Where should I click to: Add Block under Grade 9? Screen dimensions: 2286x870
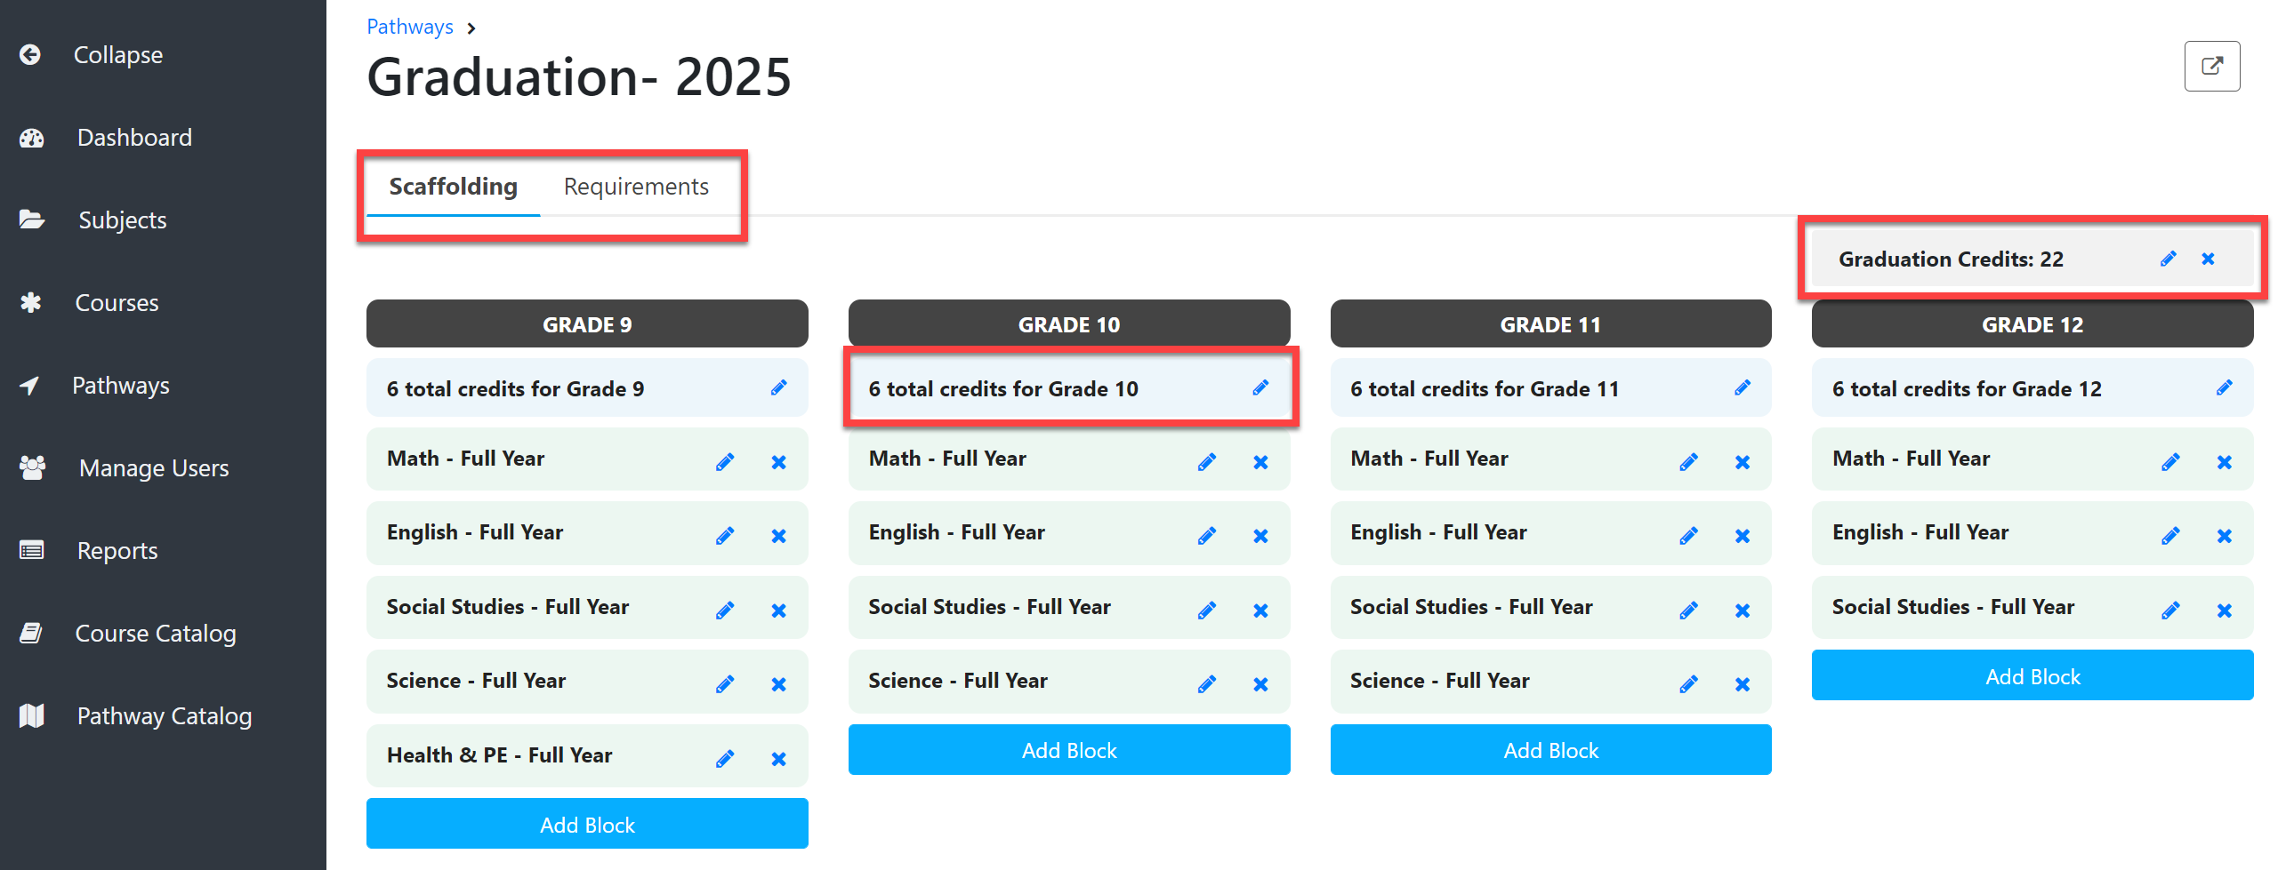[x=587, y=824]
